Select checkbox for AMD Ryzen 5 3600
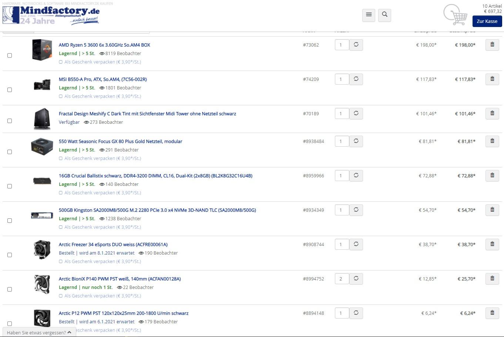Image resolution: width=504 pixels, height=337 pixels. 10,55
